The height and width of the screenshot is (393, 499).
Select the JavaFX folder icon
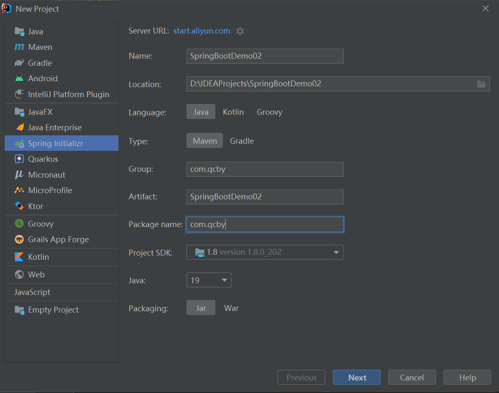pos(19,112)
